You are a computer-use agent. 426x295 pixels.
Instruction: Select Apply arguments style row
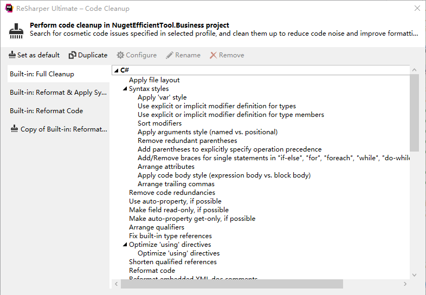pos(208,132)
